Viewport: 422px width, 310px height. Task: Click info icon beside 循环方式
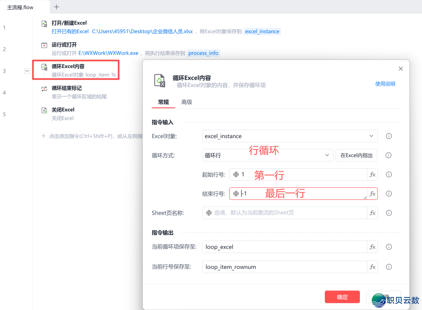point(388,155)
